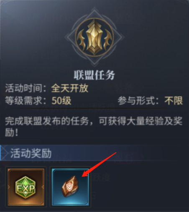The image size is (189, 212).
Task: Click the golden alliance crest emblem
Action: tap(94, 37)
